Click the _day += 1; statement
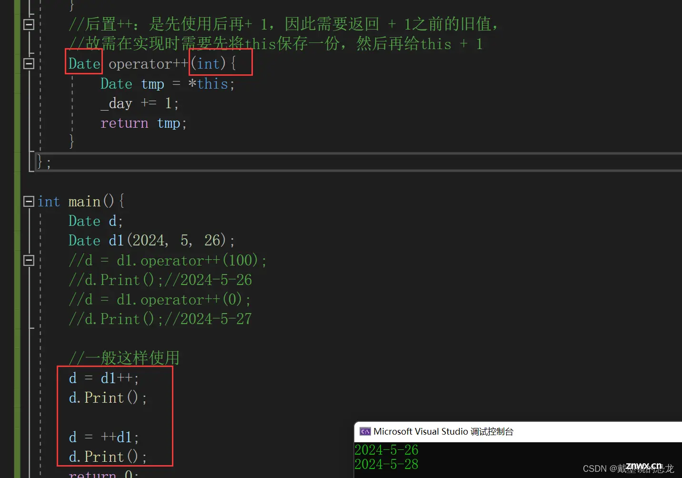 click(140, 103)
